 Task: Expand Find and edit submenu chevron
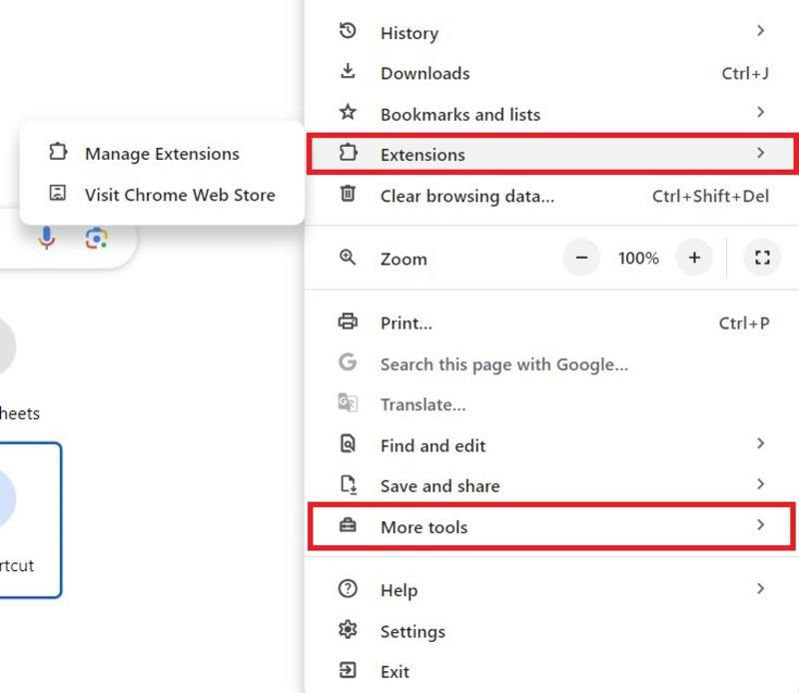pos(760,443)
